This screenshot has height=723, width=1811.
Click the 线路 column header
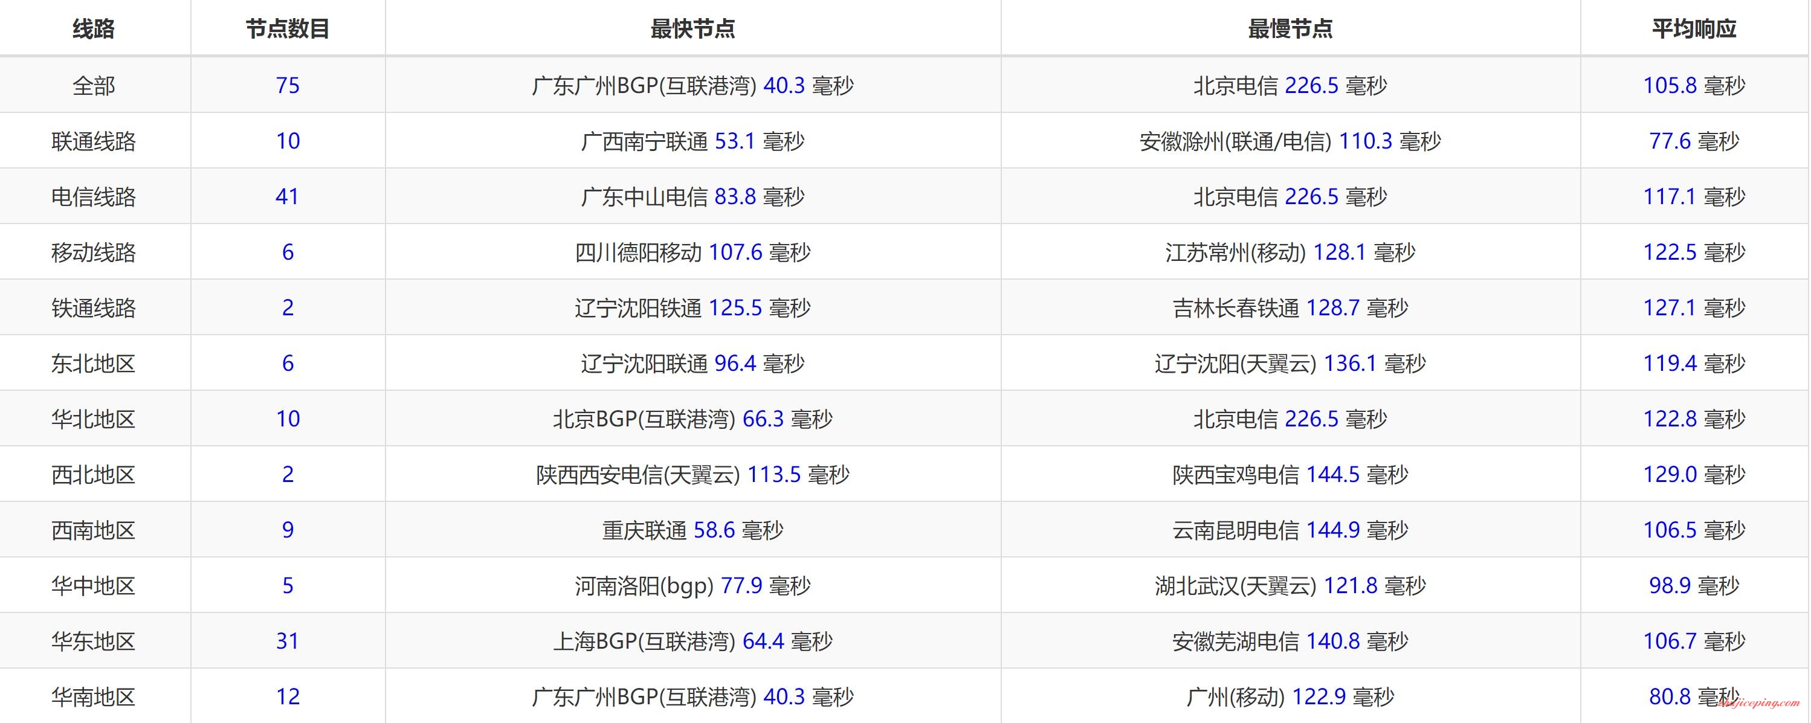(94, 29)
